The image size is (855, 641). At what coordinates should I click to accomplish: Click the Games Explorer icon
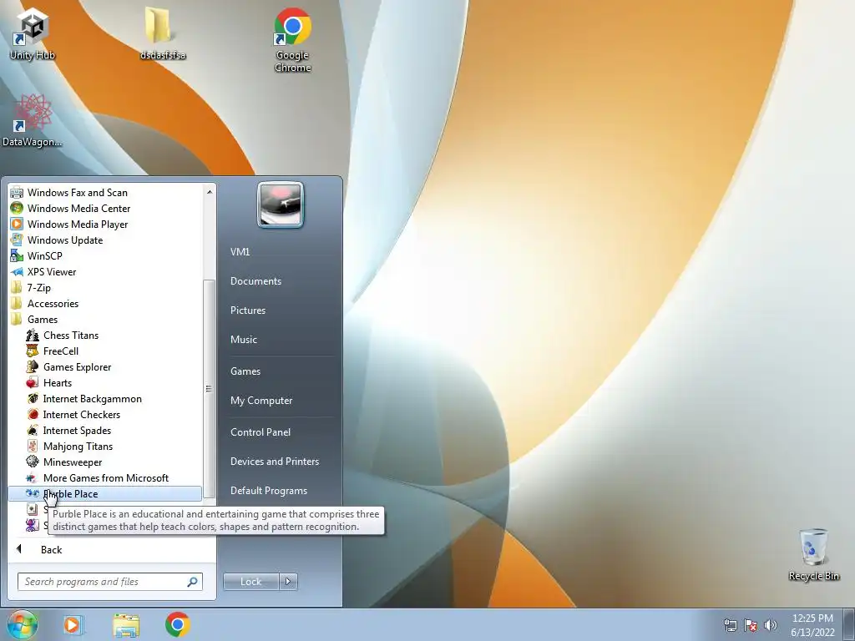(33, 367)
